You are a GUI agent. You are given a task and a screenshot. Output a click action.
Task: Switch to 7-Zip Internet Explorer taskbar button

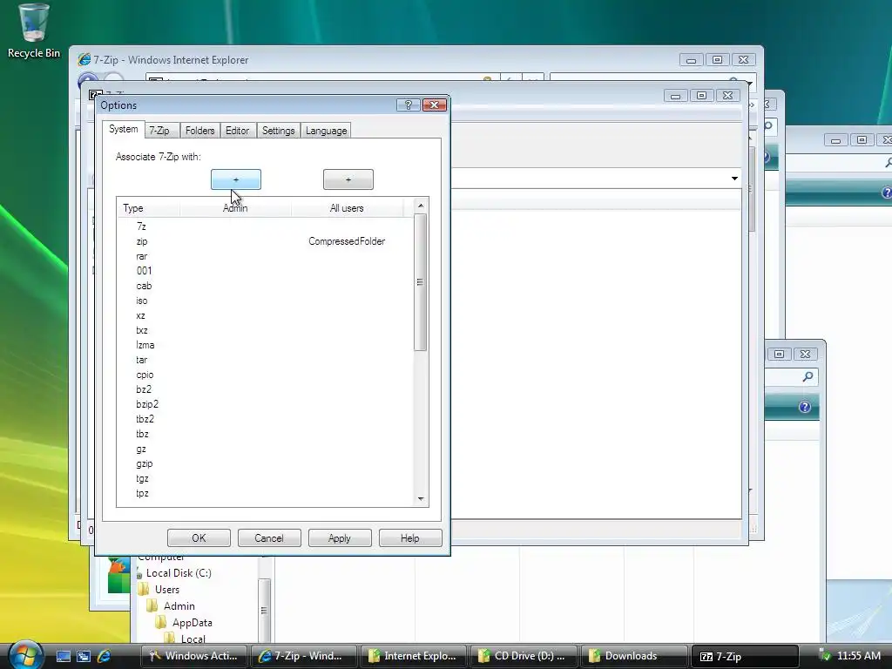coord(303,656)
